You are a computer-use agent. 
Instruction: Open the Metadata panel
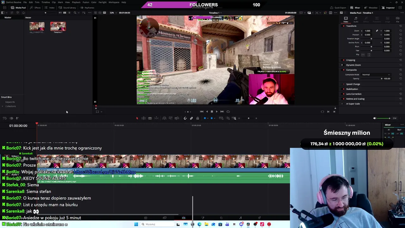pyautogui.click(x=371, y=8)
